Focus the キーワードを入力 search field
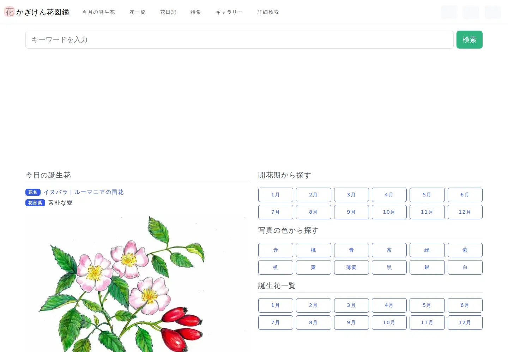The image size is (508, 352). tap(239, 39)
